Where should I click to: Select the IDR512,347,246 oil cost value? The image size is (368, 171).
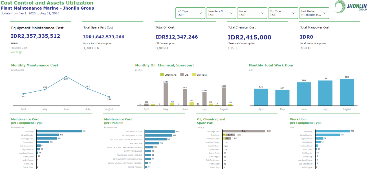click(177, 37)
